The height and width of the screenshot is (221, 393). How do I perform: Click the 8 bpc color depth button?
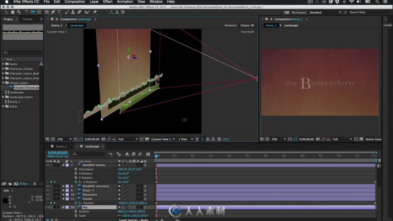(x=24, y=184)
